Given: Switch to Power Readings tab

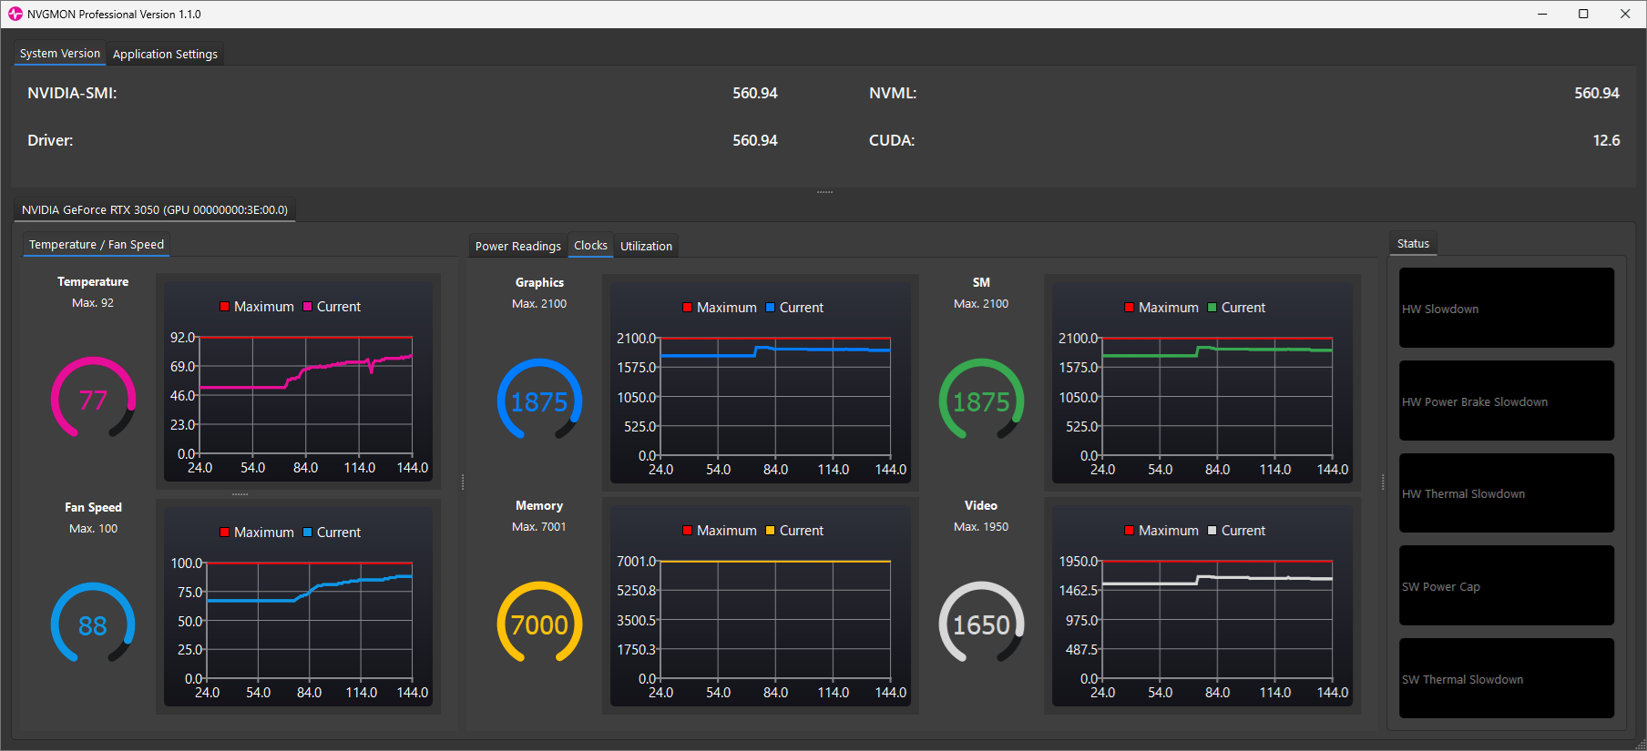Looking at the screenshot, I should [518, 246].
